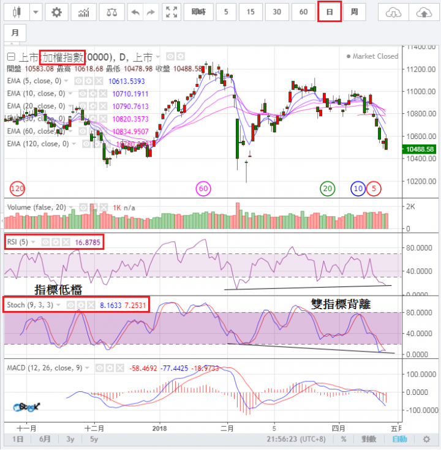Remove EMA (5) indicator with X
Image resolution: width=441 pixels, height=450 pixels.
[x=99, y=81]
